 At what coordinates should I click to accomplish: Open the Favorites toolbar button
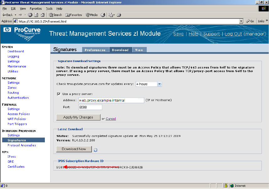(x=74, y=15)
